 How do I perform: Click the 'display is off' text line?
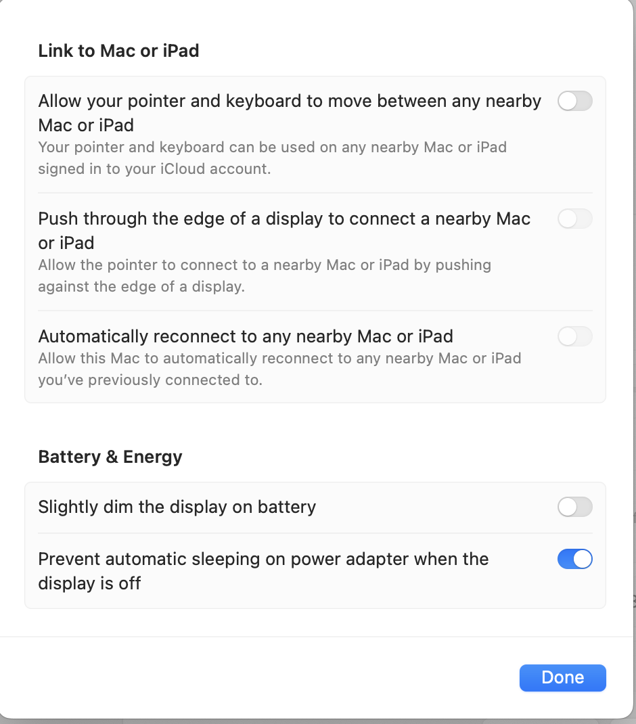pyautogui.click(x=89, y=583)
